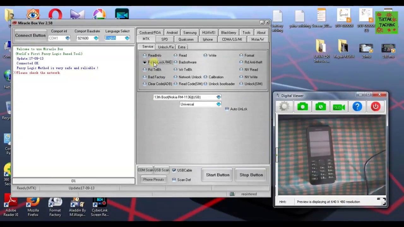Open INV-000008 document on desktop
Image resolution: width=404 pixels, height=227 pixels.
[x=344, y=18]
